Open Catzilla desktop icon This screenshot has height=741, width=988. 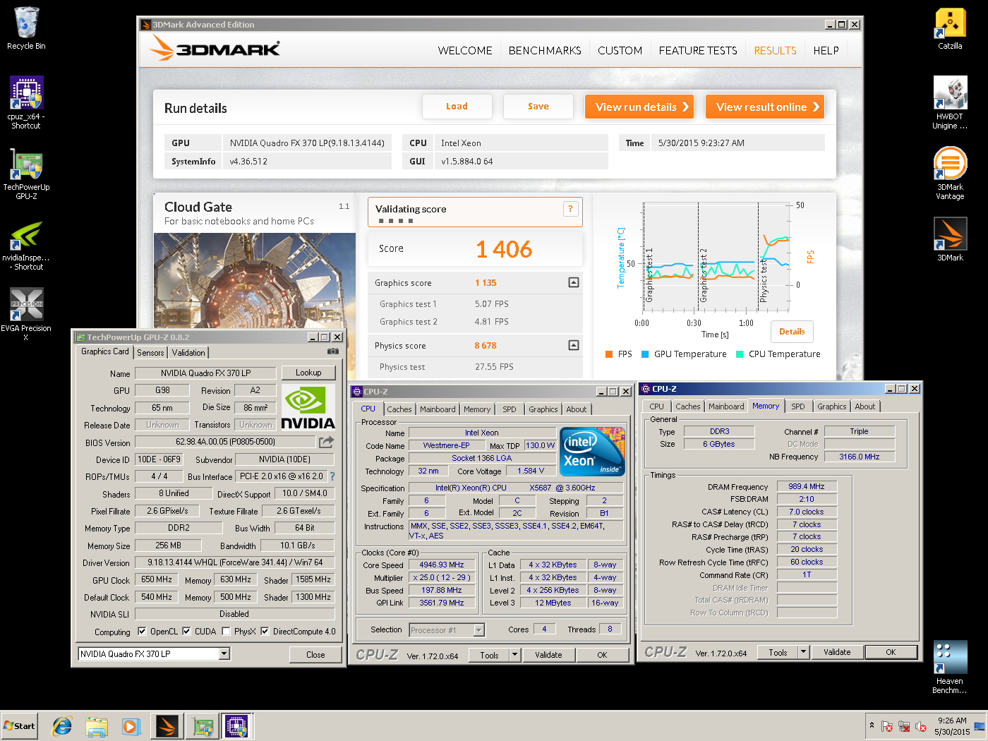(950, 29)
